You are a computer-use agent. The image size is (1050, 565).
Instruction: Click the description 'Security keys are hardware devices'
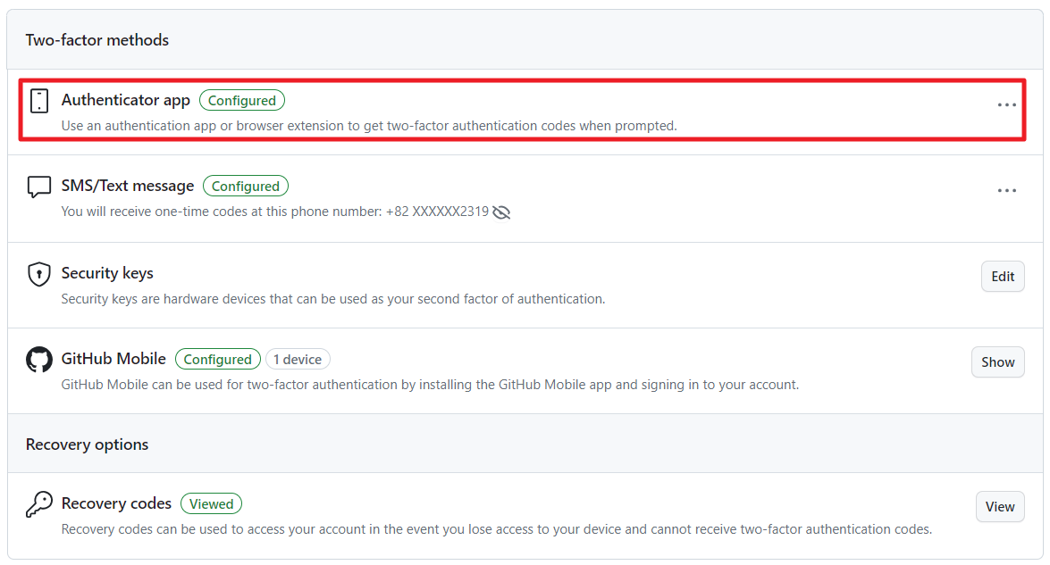click(332, 299)
